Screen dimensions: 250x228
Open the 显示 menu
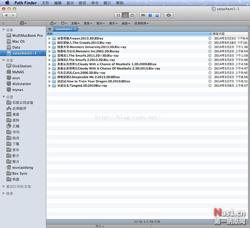coord(69,3)
